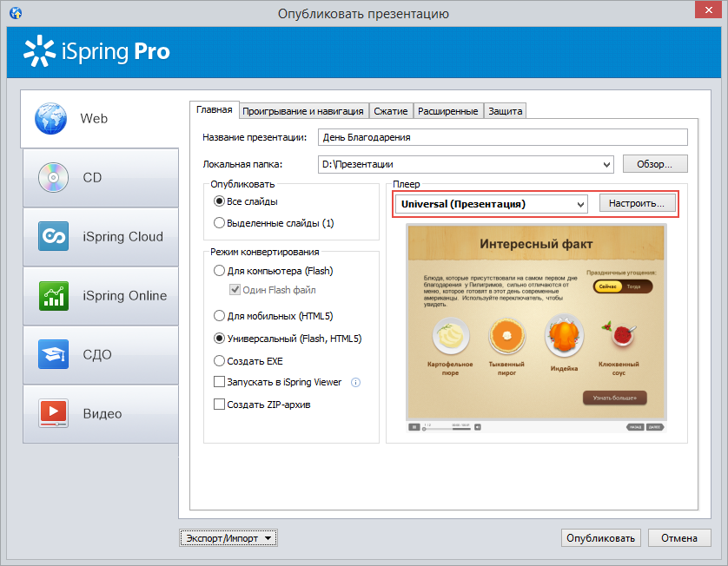The image size is (728, 566).
Task: Select Выделенные слайды (1) option
Action: point(219,223)
